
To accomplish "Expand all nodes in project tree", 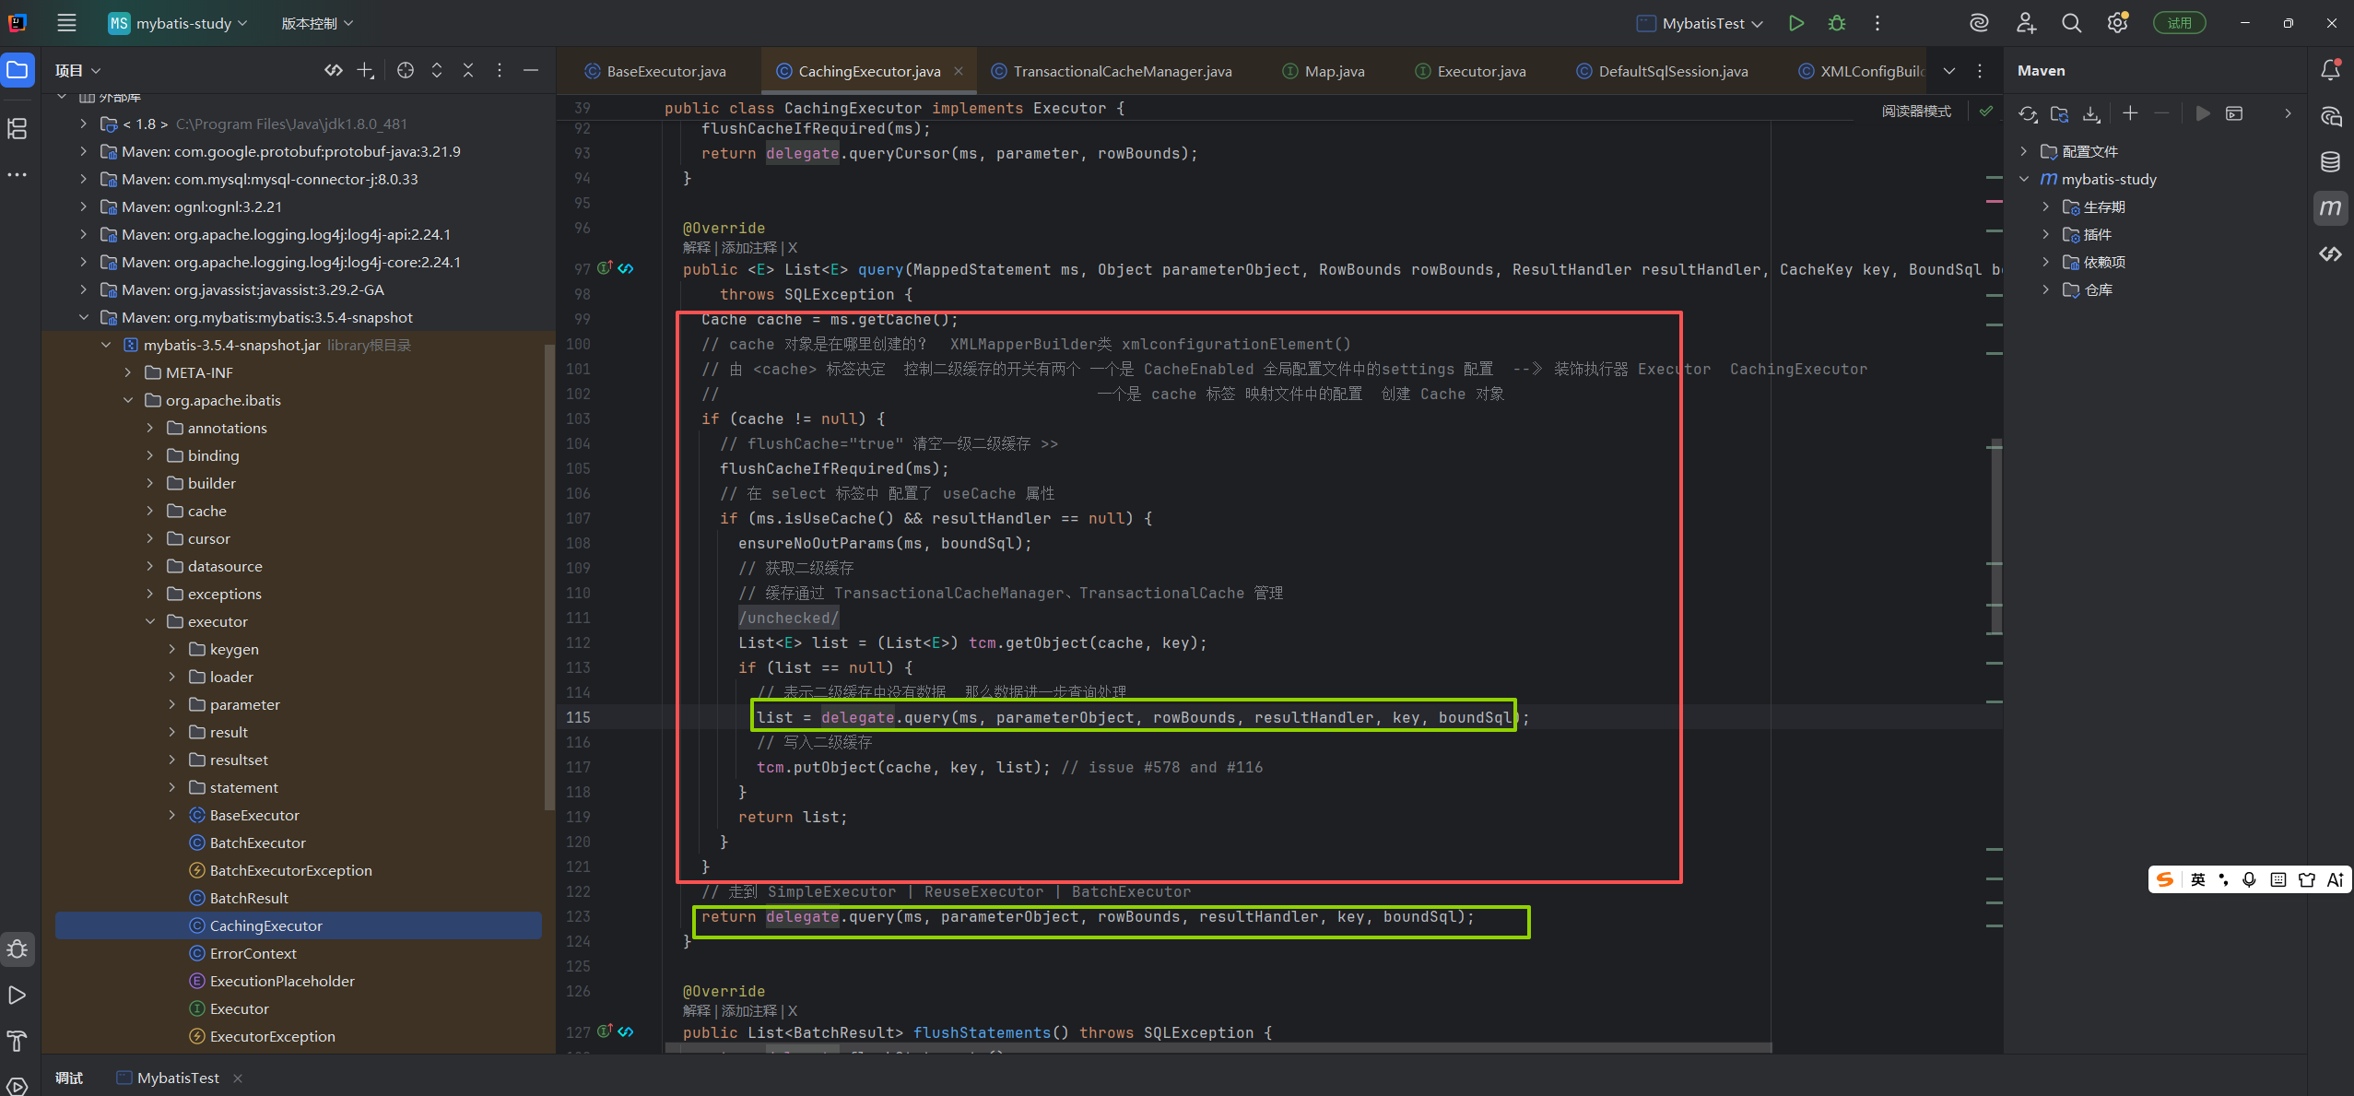I will (437, 70).
